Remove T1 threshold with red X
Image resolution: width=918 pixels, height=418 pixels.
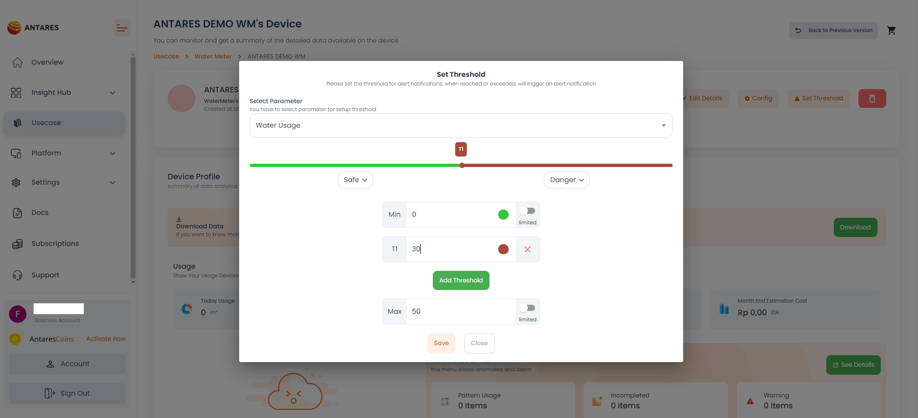point(527,249)
